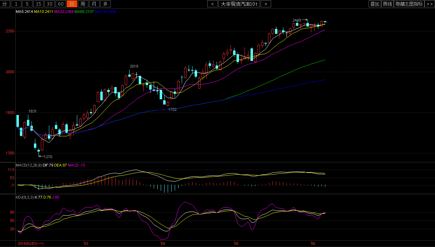
Task: Select the 30-minute period tab
Action: (50, 4)
